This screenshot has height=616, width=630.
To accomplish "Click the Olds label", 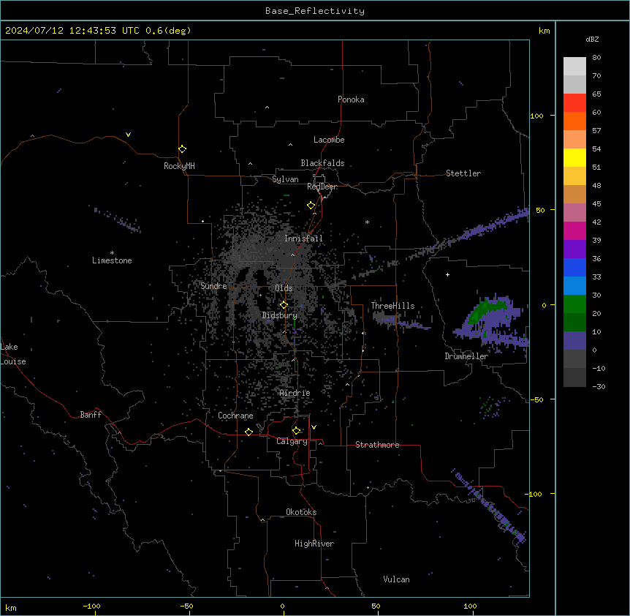I will pyautogui.click(x=284, y=288).
